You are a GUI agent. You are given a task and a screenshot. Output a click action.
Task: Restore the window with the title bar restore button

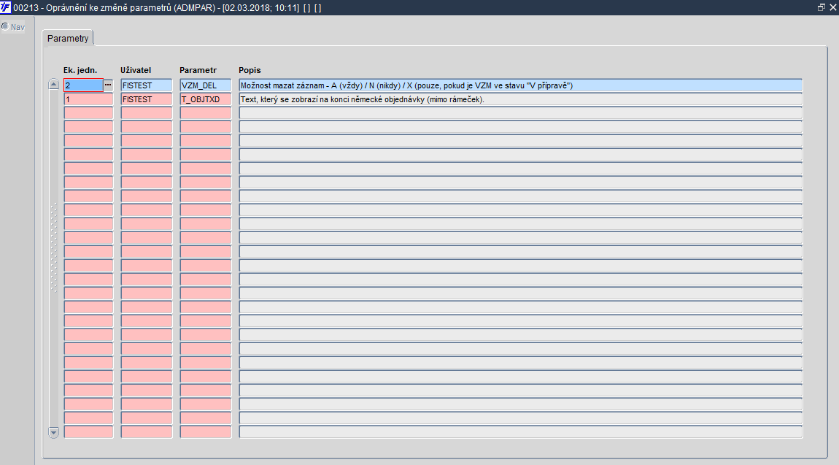pos(821,7)
